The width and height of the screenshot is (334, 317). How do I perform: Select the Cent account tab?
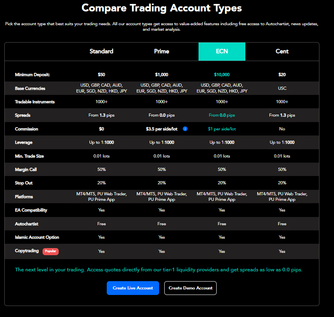pyautogui.click(x=282, y=51)
